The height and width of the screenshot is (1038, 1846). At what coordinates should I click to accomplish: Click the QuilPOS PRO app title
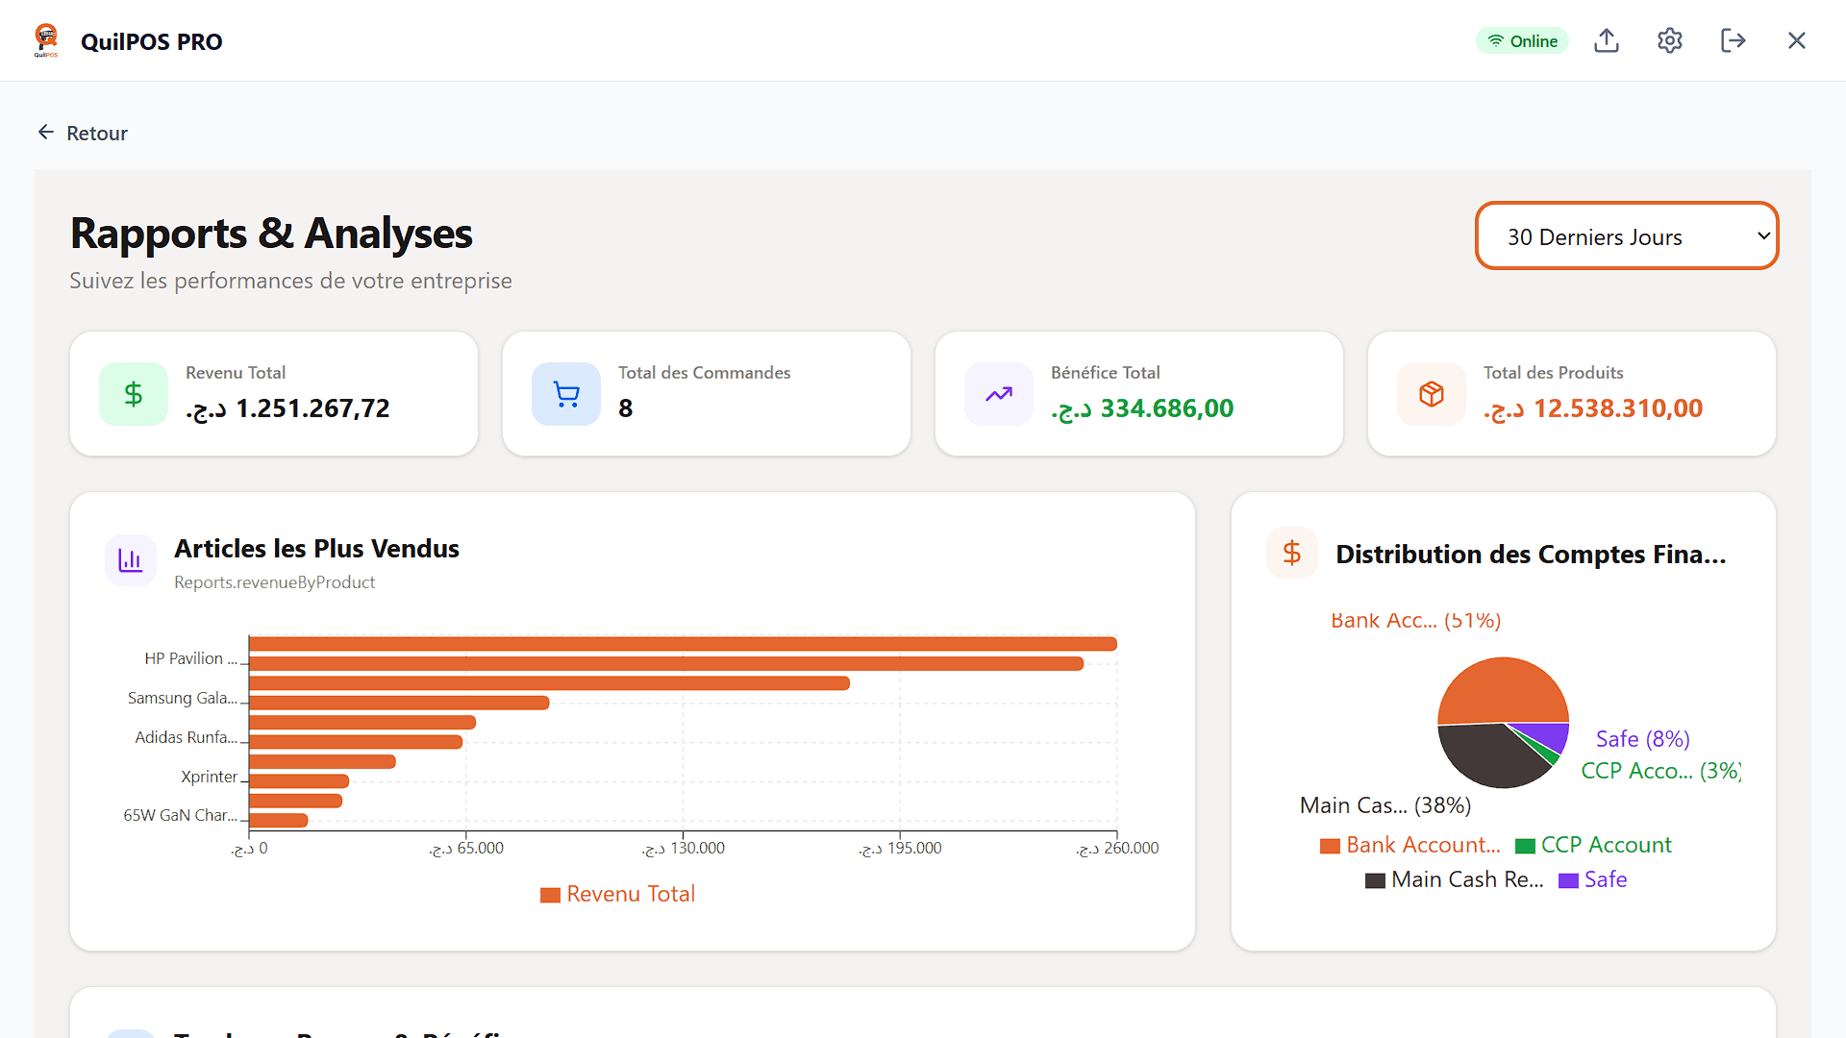coord(152,41)
